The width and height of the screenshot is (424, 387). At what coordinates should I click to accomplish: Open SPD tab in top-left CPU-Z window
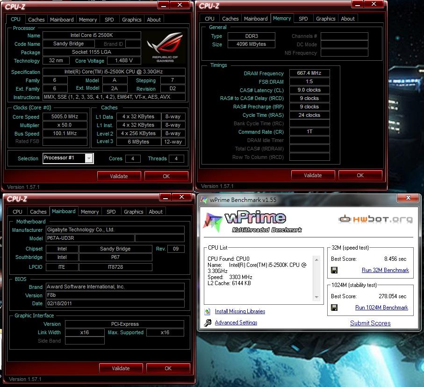tap(109, 20)
